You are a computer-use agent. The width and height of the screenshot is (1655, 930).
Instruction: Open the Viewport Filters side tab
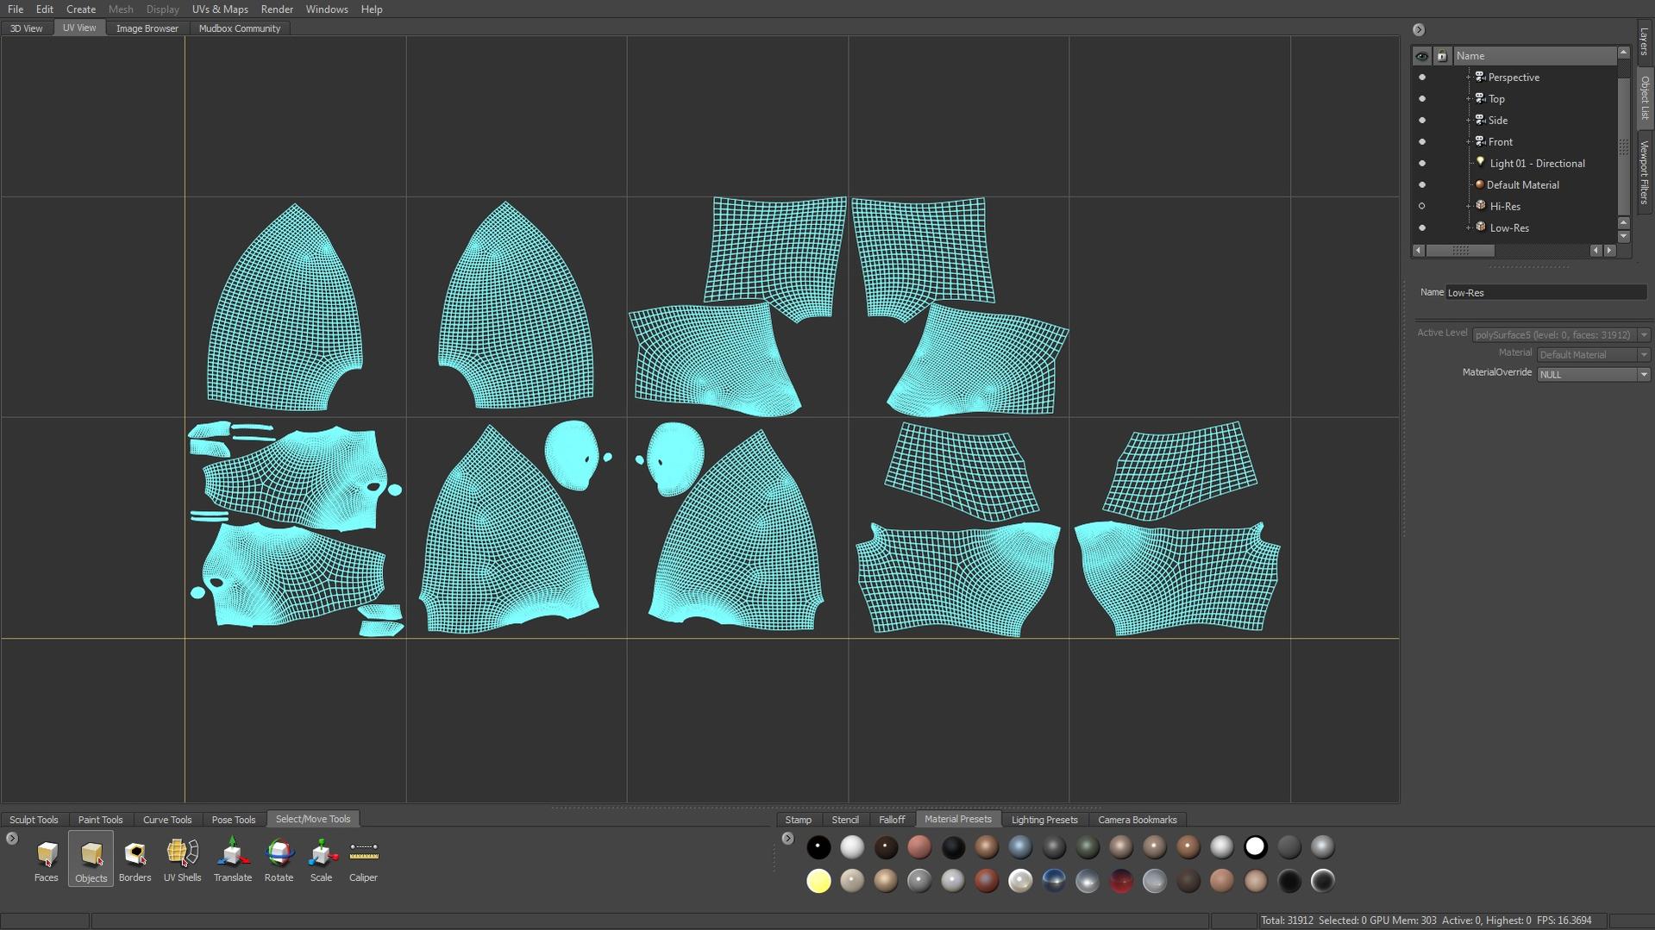[x=1645, y=172]
